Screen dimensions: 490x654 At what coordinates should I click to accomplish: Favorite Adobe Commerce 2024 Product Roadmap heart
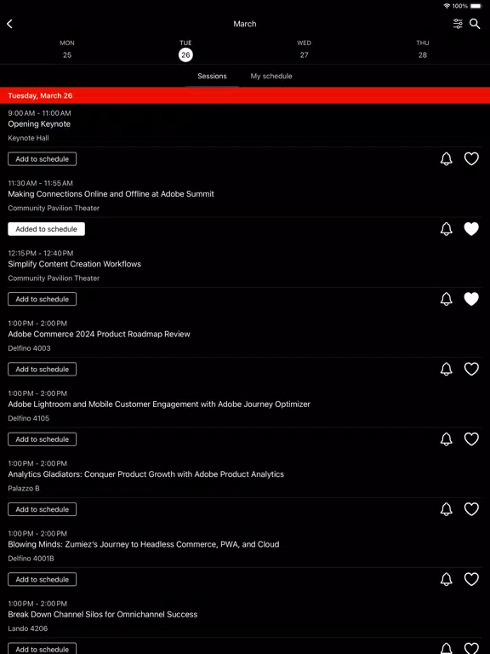pyautogui.click(x=471, y=369)
